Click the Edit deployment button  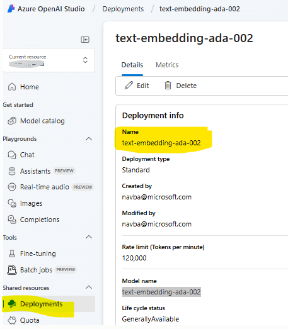click(x=137, y=86)
